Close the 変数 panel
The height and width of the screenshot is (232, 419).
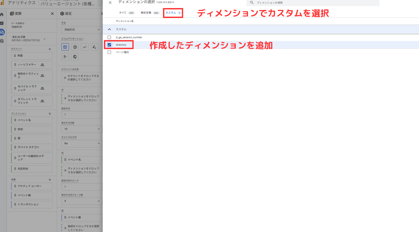click(52, 14)
